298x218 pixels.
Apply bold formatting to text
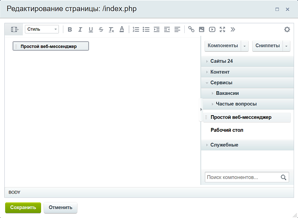point(70,29)
